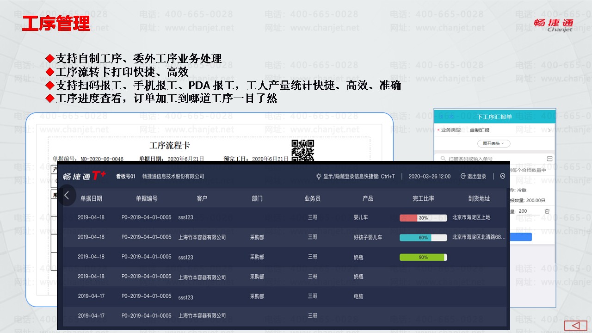Image resolution: width=592 pixels, height=333 pixels.
Task: Select the 好孩子婴儿车 product cell
Action: tap(368, 238)
